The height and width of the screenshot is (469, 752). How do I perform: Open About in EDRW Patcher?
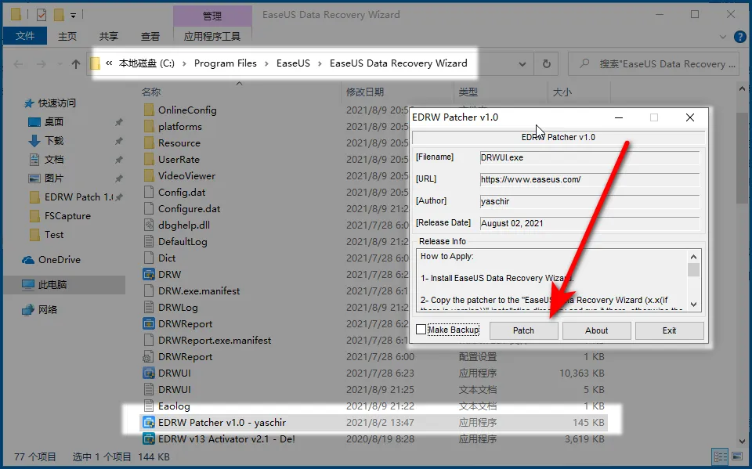(x=596, y=330)
